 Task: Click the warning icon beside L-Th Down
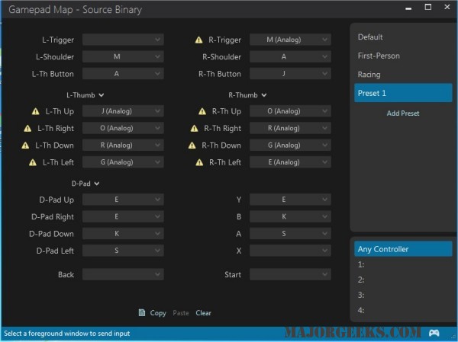click(25, 145)
